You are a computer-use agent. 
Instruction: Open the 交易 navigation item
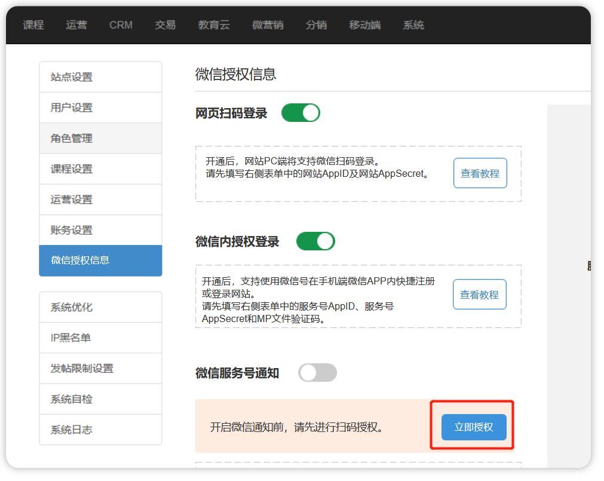click(165, 25)
